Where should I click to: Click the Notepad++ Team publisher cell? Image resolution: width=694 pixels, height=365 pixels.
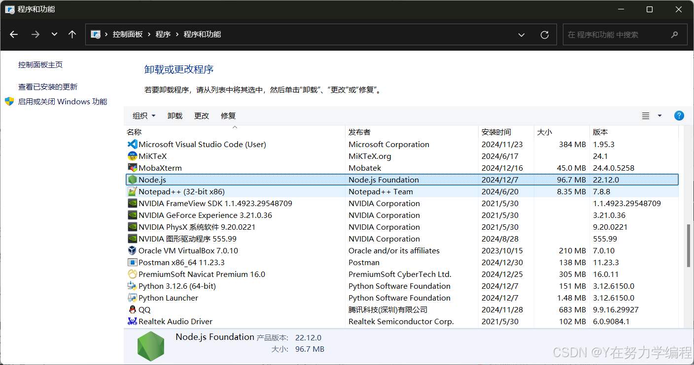point(381,191)
